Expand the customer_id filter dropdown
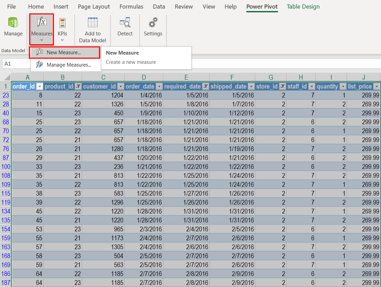 (x=121, y=87)
